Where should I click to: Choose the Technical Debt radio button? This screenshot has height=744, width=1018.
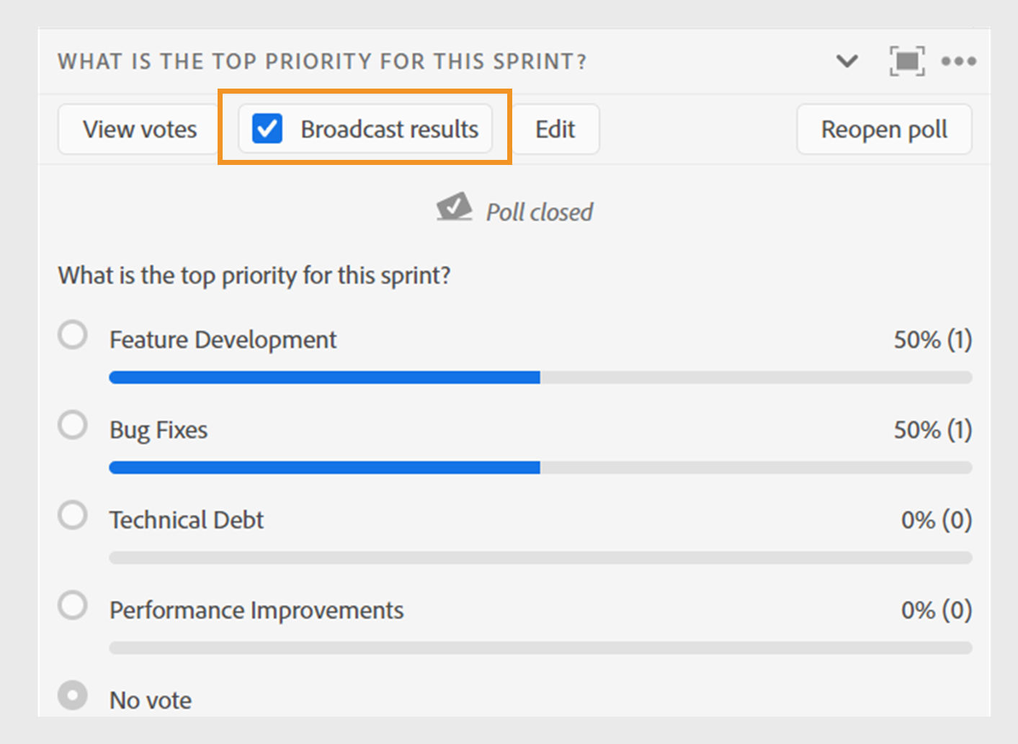coord(73,516)
